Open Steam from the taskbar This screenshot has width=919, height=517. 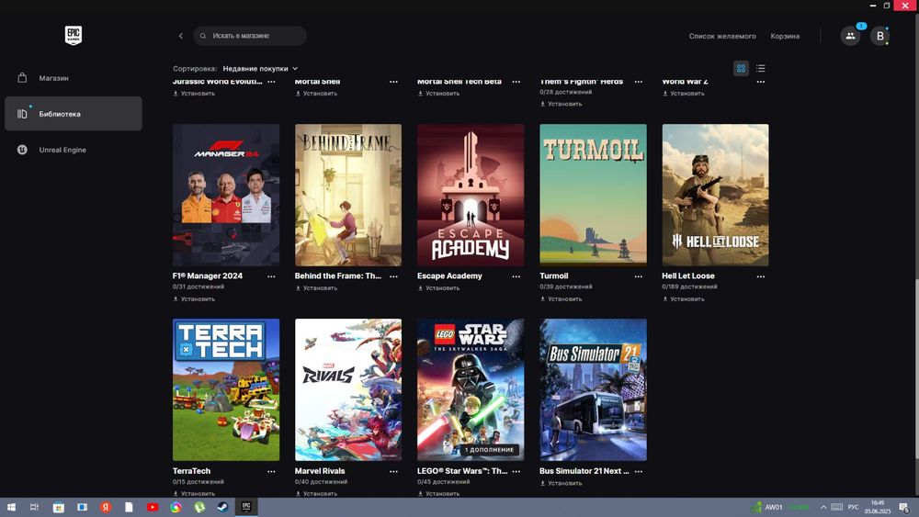coord(222,507)
